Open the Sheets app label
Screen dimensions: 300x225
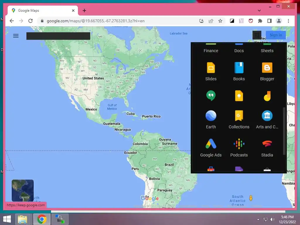[x=267, y=51]
